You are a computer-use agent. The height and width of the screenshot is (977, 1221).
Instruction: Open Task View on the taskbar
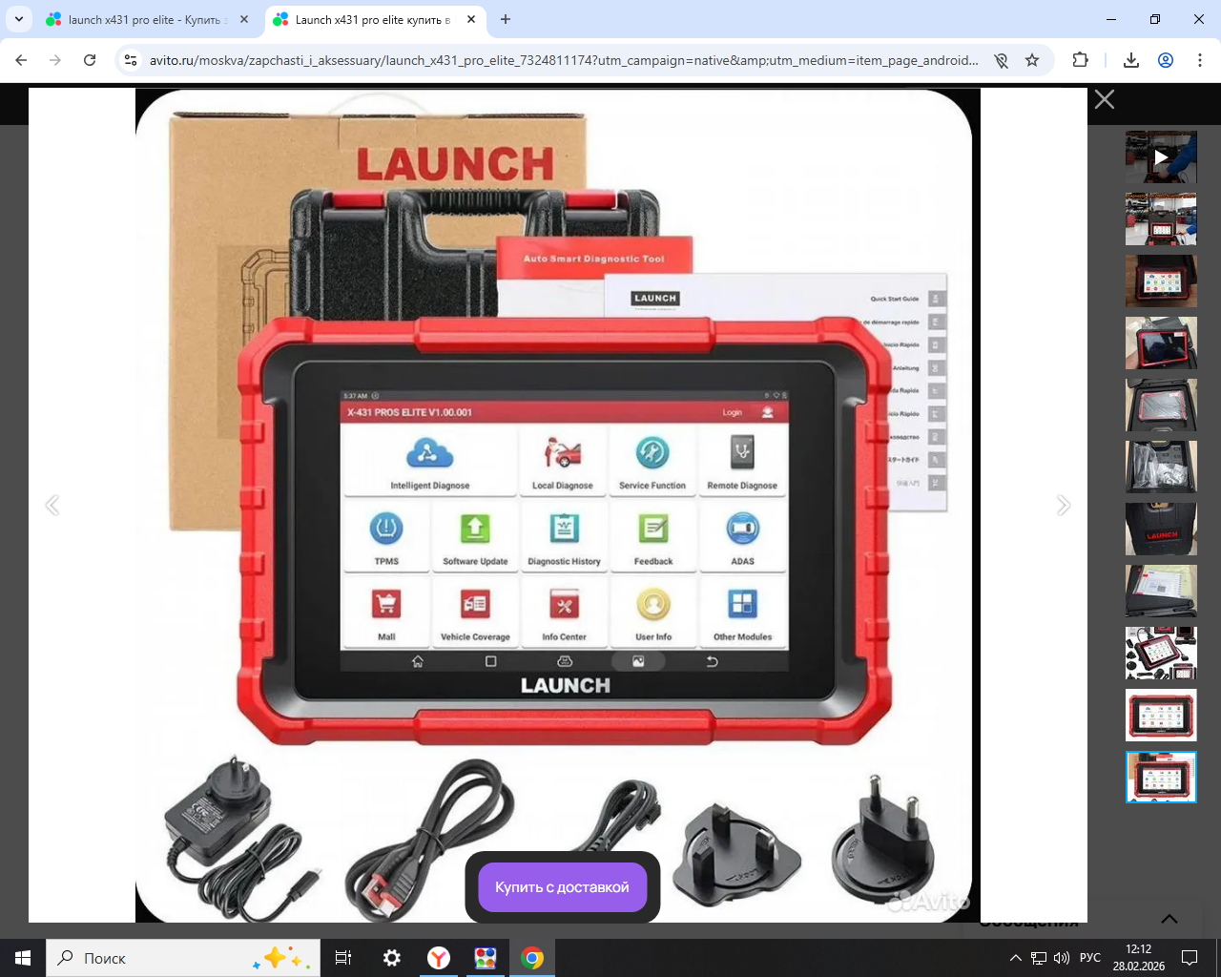[x=343, y=958]
